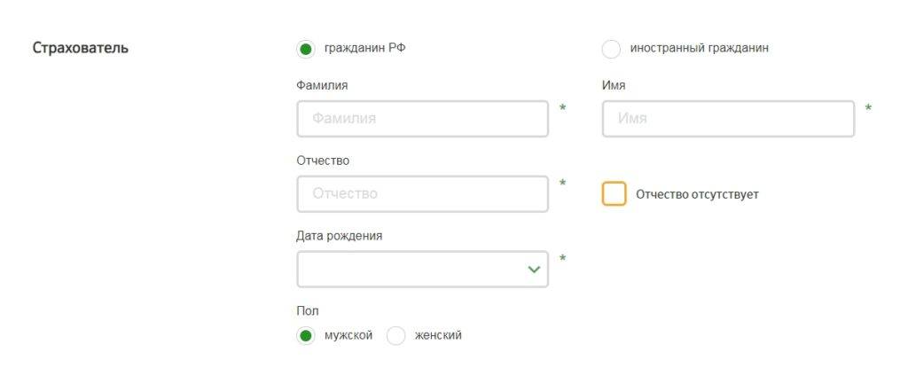The width and height of the screenshot is (908, 376).
Task: Click the "Имя" label above its field
Action: pyautogui.click(x=614, y=85)
